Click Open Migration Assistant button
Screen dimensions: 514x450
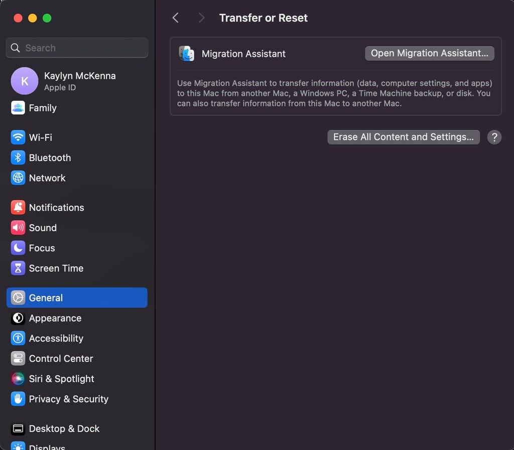tap(429, 53)
